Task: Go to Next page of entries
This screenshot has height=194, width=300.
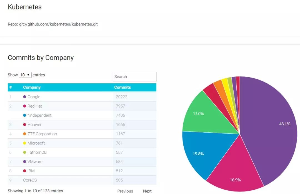Action: coord(147,191)
